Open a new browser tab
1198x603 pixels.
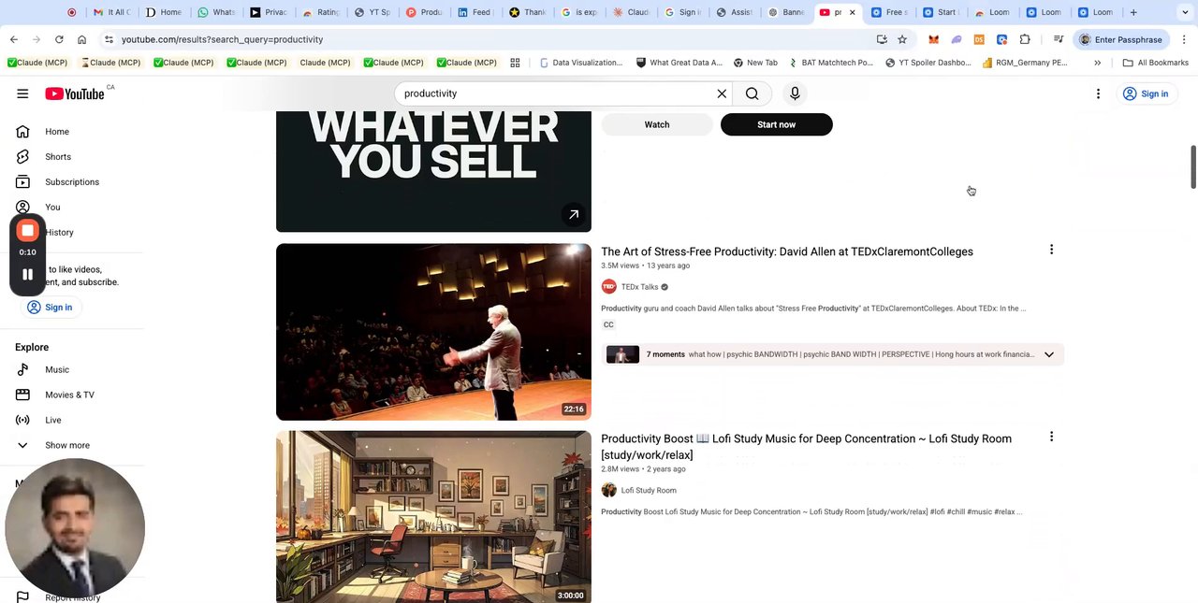tap(1133, 12)
